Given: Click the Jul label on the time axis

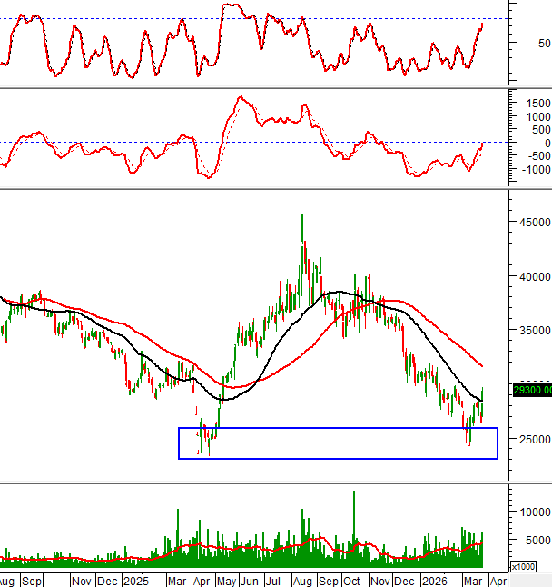Looking at the screenshot, I should (274, 580).
